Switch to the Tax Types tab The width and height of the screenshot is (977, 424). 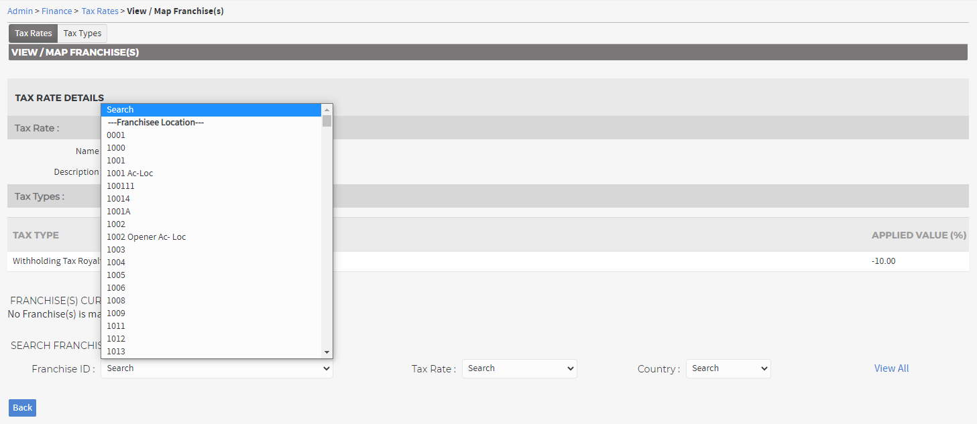pyautogui.click(x=82, y=33)
